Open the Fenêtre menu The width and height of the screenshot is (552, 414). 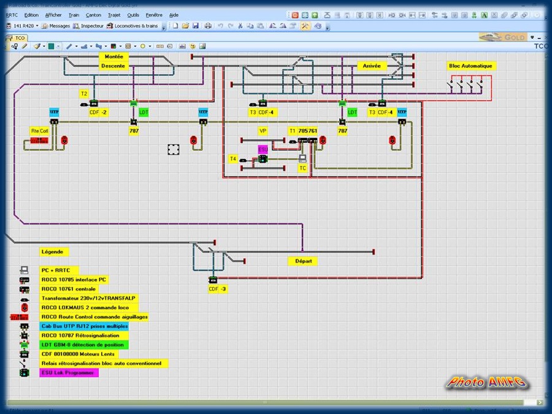click(x=154, y=15)
